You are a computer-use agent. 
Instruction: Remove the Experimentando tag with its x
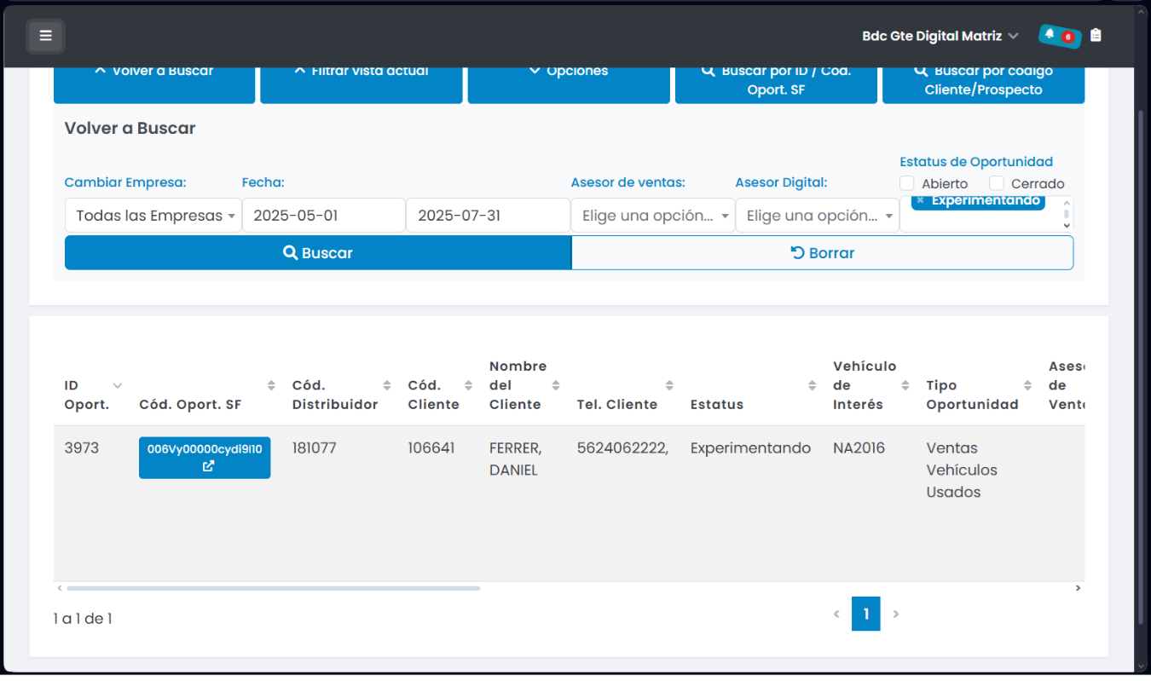[920, 200]
